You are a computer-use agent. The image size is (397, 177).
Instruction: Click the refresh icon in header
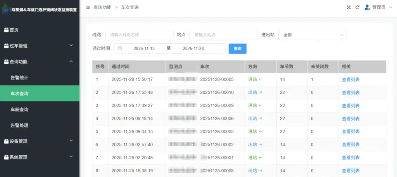[357, 7]
